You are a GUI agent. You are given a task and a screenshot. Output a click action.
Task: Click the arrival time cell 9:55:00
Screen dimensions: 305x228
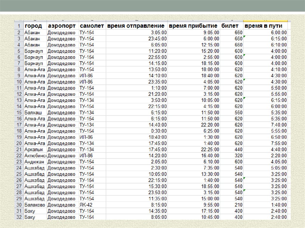pos(194,205)
